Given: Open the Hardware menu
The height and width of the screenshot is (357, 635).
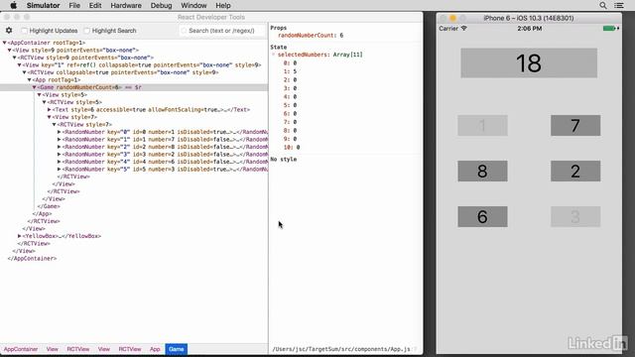Looking at the screenshot, I should [126, 5].
